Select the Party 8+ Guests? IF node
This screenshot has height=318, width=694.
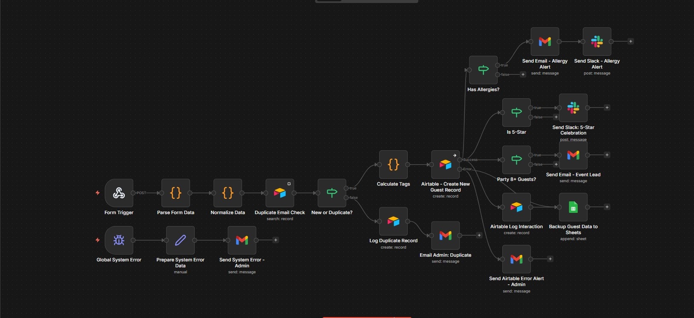[516, 160]
